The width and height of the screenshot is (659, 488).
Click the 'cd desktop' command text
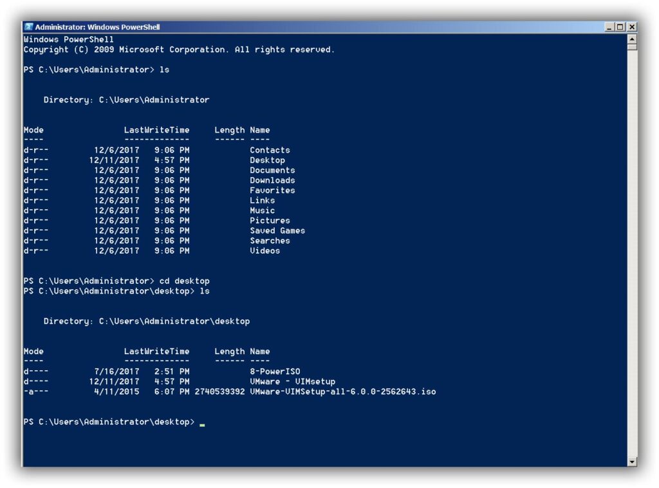[x=184, y=281]
